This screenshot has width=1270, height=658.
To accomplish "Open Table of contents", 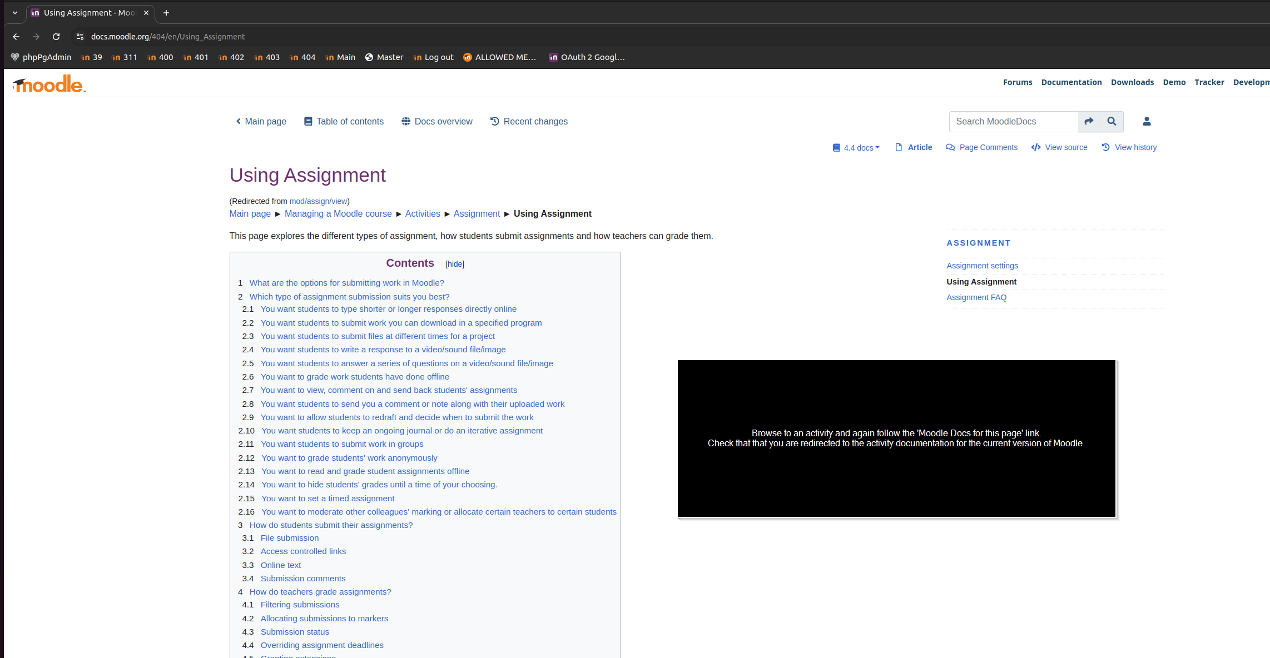I will pyautogui.click(x=344, y=121).
